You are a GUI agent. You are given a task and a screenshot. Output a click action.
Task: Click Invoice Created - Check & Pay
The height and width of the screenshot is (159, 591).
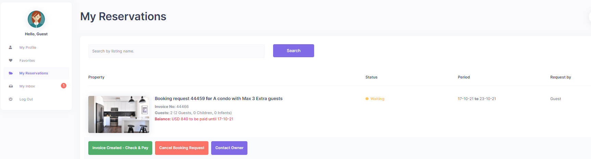(120, 148)
